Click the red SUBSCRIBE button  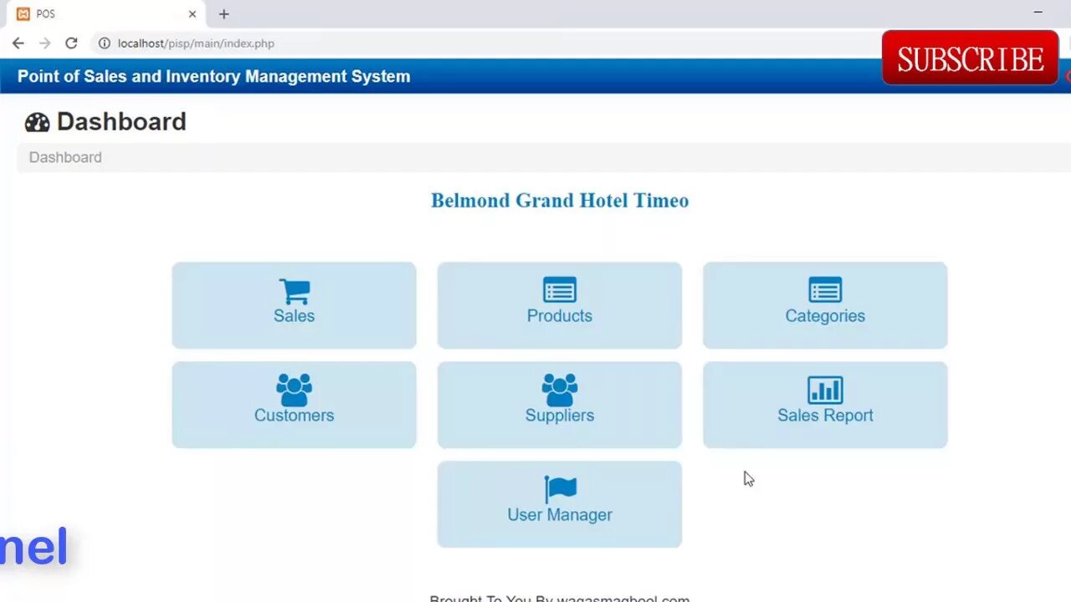coord(970,59)
